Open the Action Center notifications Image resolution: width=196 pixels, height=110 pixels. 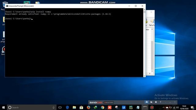[x=193, y=107]
